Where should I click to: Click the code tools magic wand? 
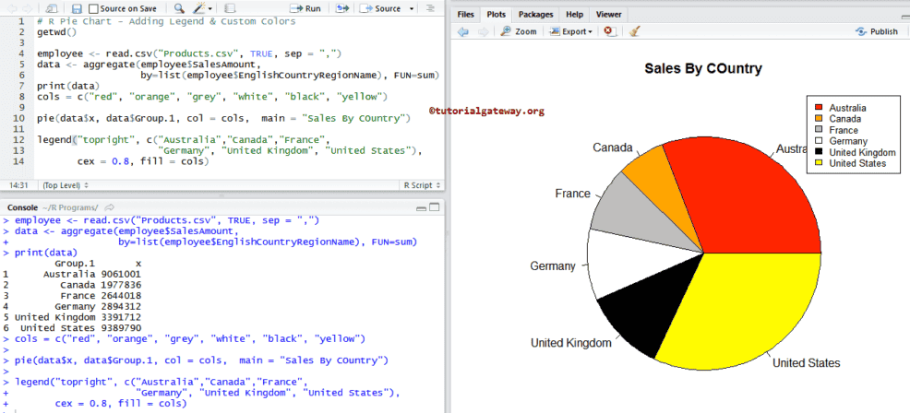pyautogui.click(x=198, y=8)
